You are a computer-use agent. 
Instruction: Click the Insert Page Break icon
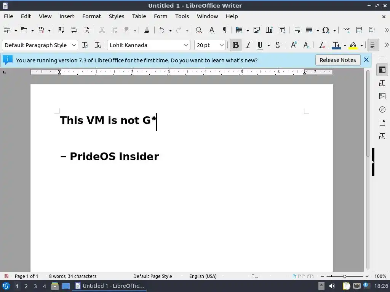(x=297, y=30)
